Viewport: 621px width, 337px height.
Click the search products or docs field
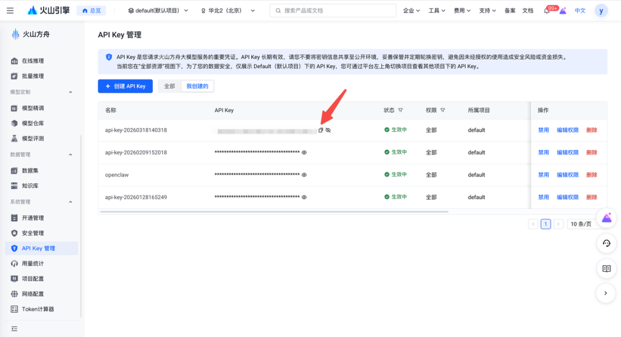[333, 11]
